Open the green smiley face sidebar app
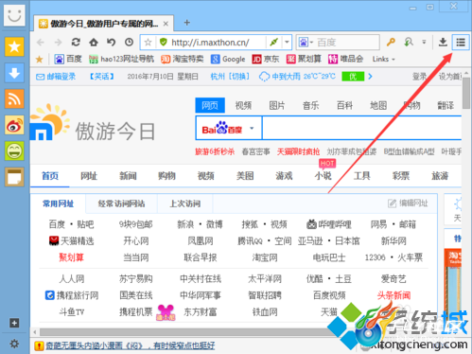The width and height of the screenshot is (472, 354). pyautogui.click(x=14, y=150)
